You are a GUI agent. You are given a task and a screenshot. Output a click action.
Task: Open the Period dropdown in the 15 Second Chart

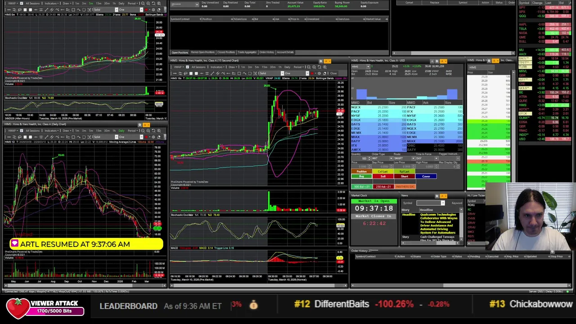coord(299,67)
